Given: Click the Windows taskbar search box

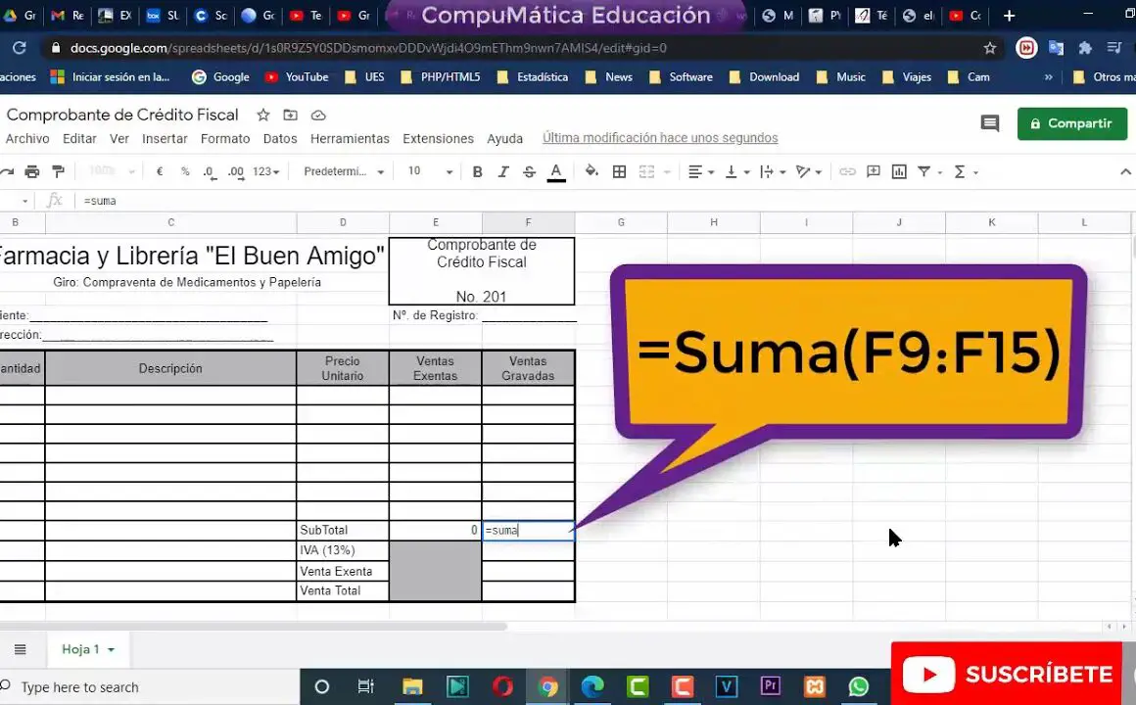Looking at the screenshot, I should pyautogui.click(x=147, y=686).
